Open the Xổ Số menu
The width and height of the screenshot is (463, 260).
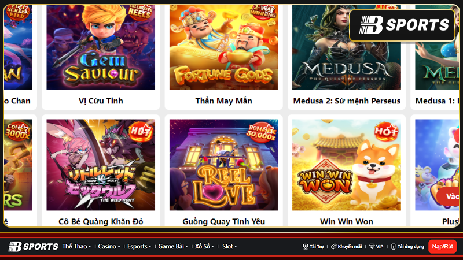click(x=204, y=247)
